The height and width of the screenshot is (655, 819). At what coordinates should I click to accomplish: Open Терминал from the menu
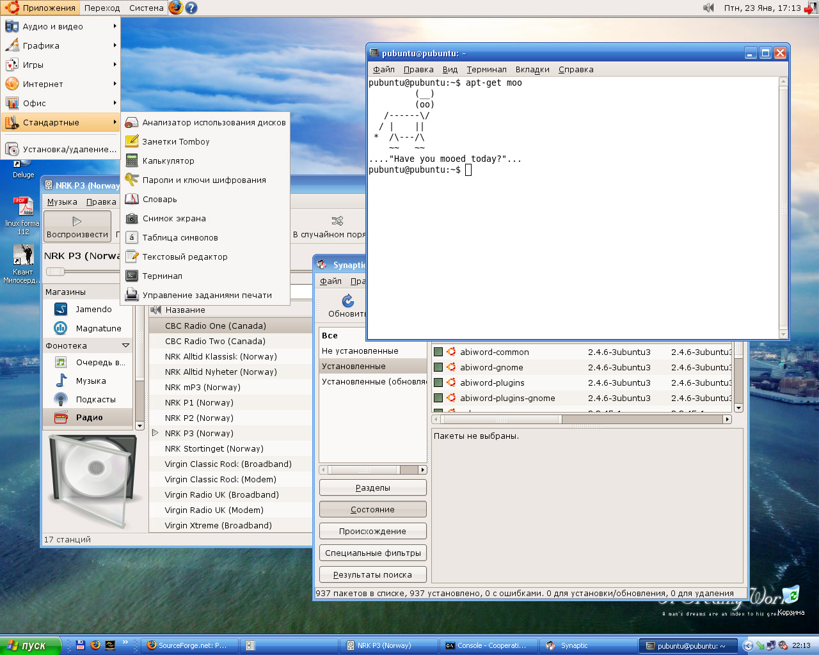pos(206,276)
